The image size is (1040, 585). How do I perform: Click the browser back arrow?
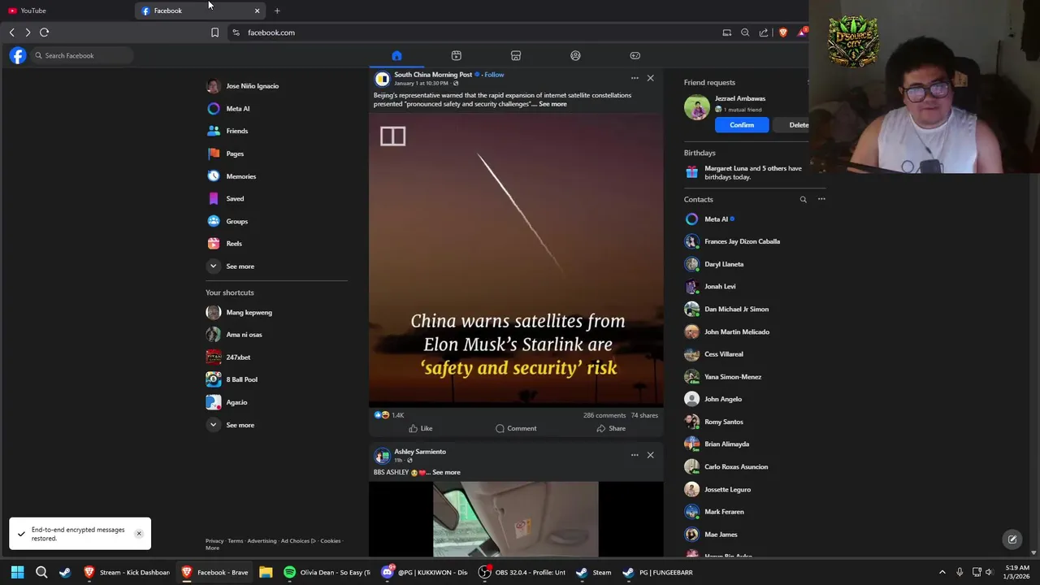[x=11, y=32]
